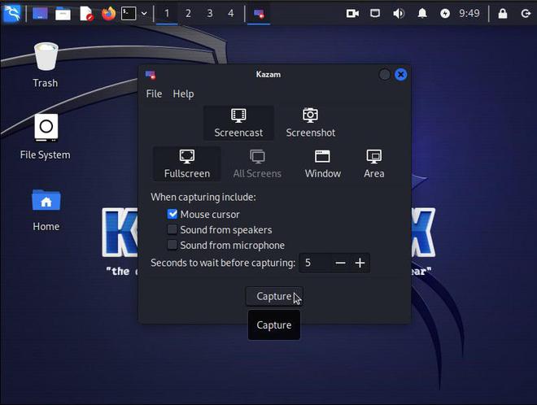Open the terminal emulator from the panel

pyautogui.click(x=129, y=14)
